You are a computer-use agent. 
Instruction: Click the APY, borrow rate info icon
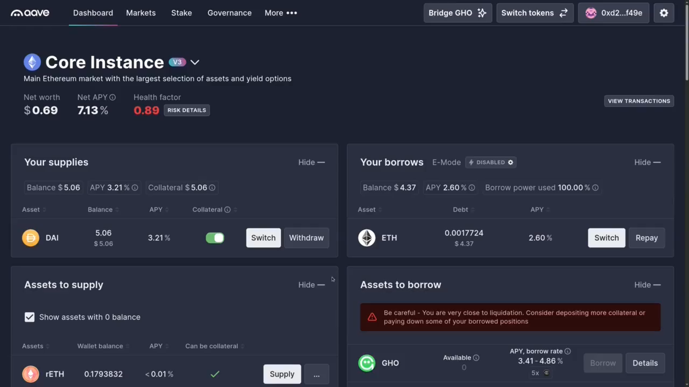pyautogui.click(x=568, y=351)
